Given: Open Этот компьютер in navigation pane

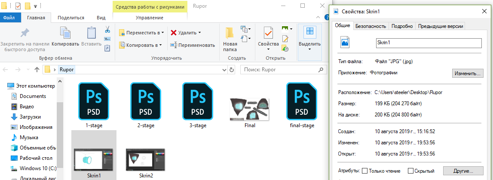Looking at the screenshot, I should [31, 86].
